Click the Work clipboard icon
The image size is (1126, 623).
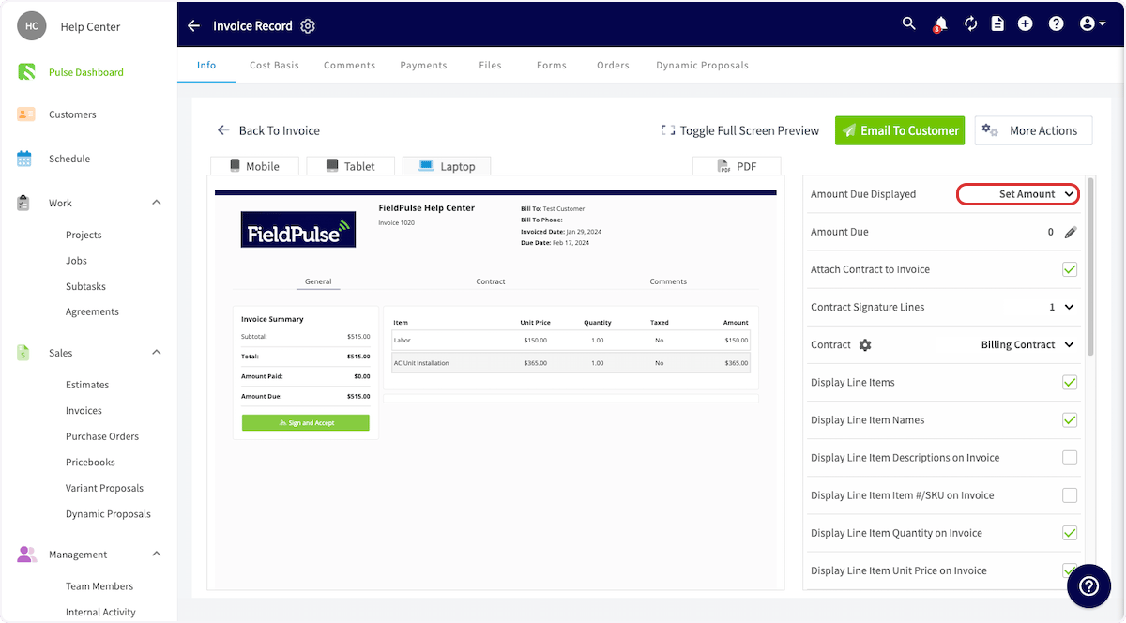click(x=24, y=203)
